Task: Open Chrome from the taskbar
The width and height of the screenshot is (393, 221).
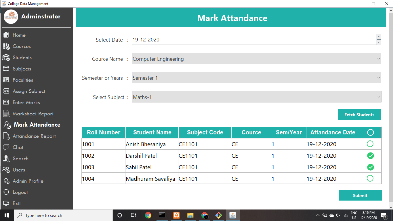Action: pos(148,215)
